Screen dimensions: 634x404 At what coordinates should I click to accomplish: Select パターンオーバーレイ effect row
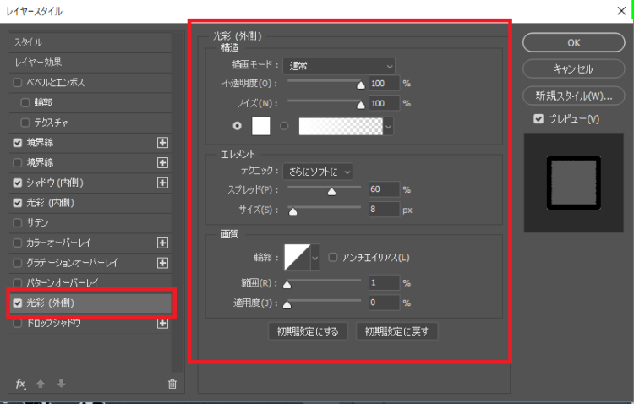pos(90,282)
